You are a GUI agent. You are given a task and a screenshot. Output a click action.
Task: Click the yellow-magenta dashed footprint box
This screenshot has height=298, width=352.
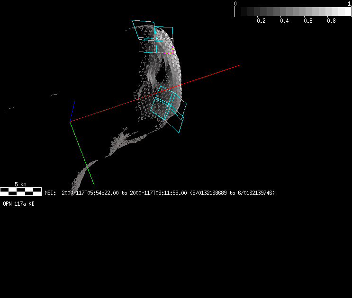click(170, 53)
